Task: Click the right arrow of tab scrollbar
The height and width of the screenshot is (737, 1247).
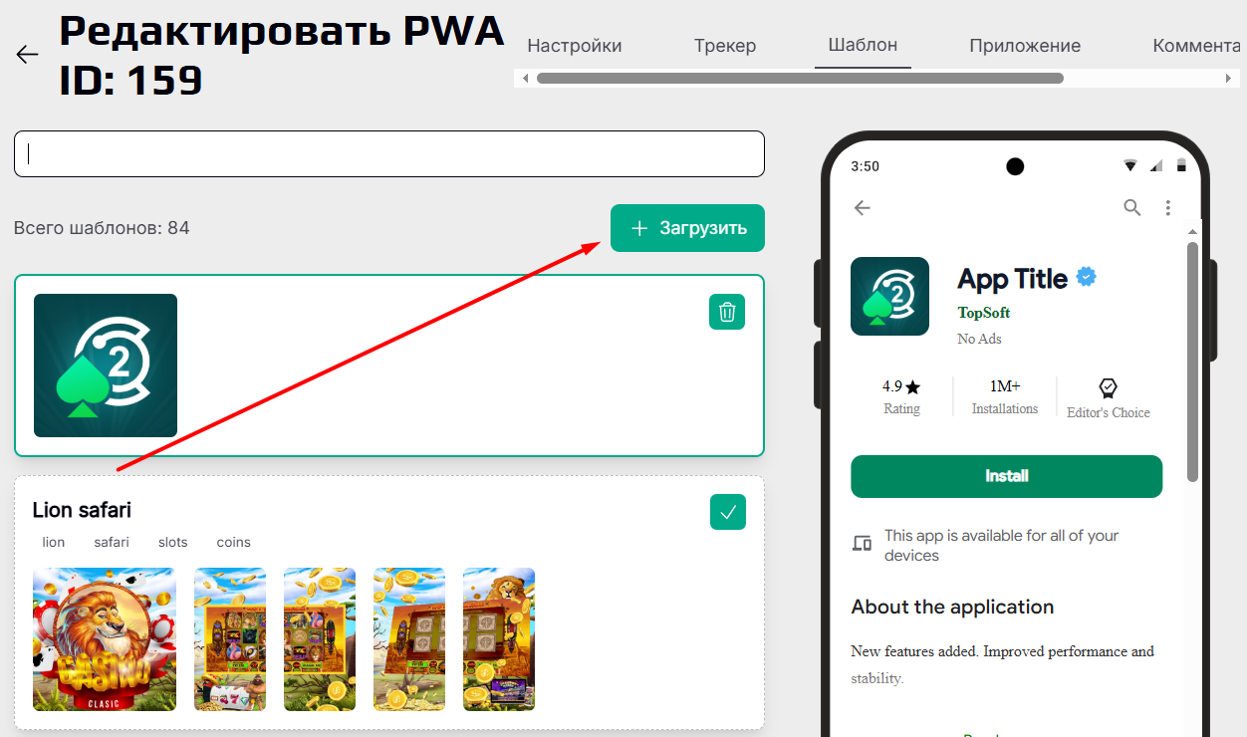Action: click(x=1231, y=78)
